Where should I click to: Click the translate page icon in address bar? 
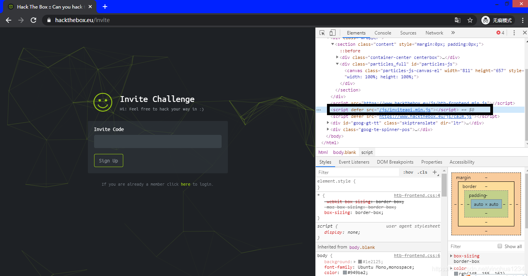[458, 20]
